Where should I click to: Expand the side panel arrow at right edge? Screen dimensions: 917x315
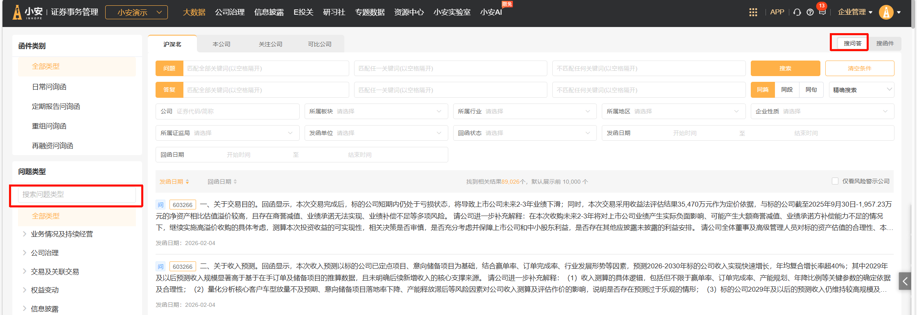(x=905, y=281)
